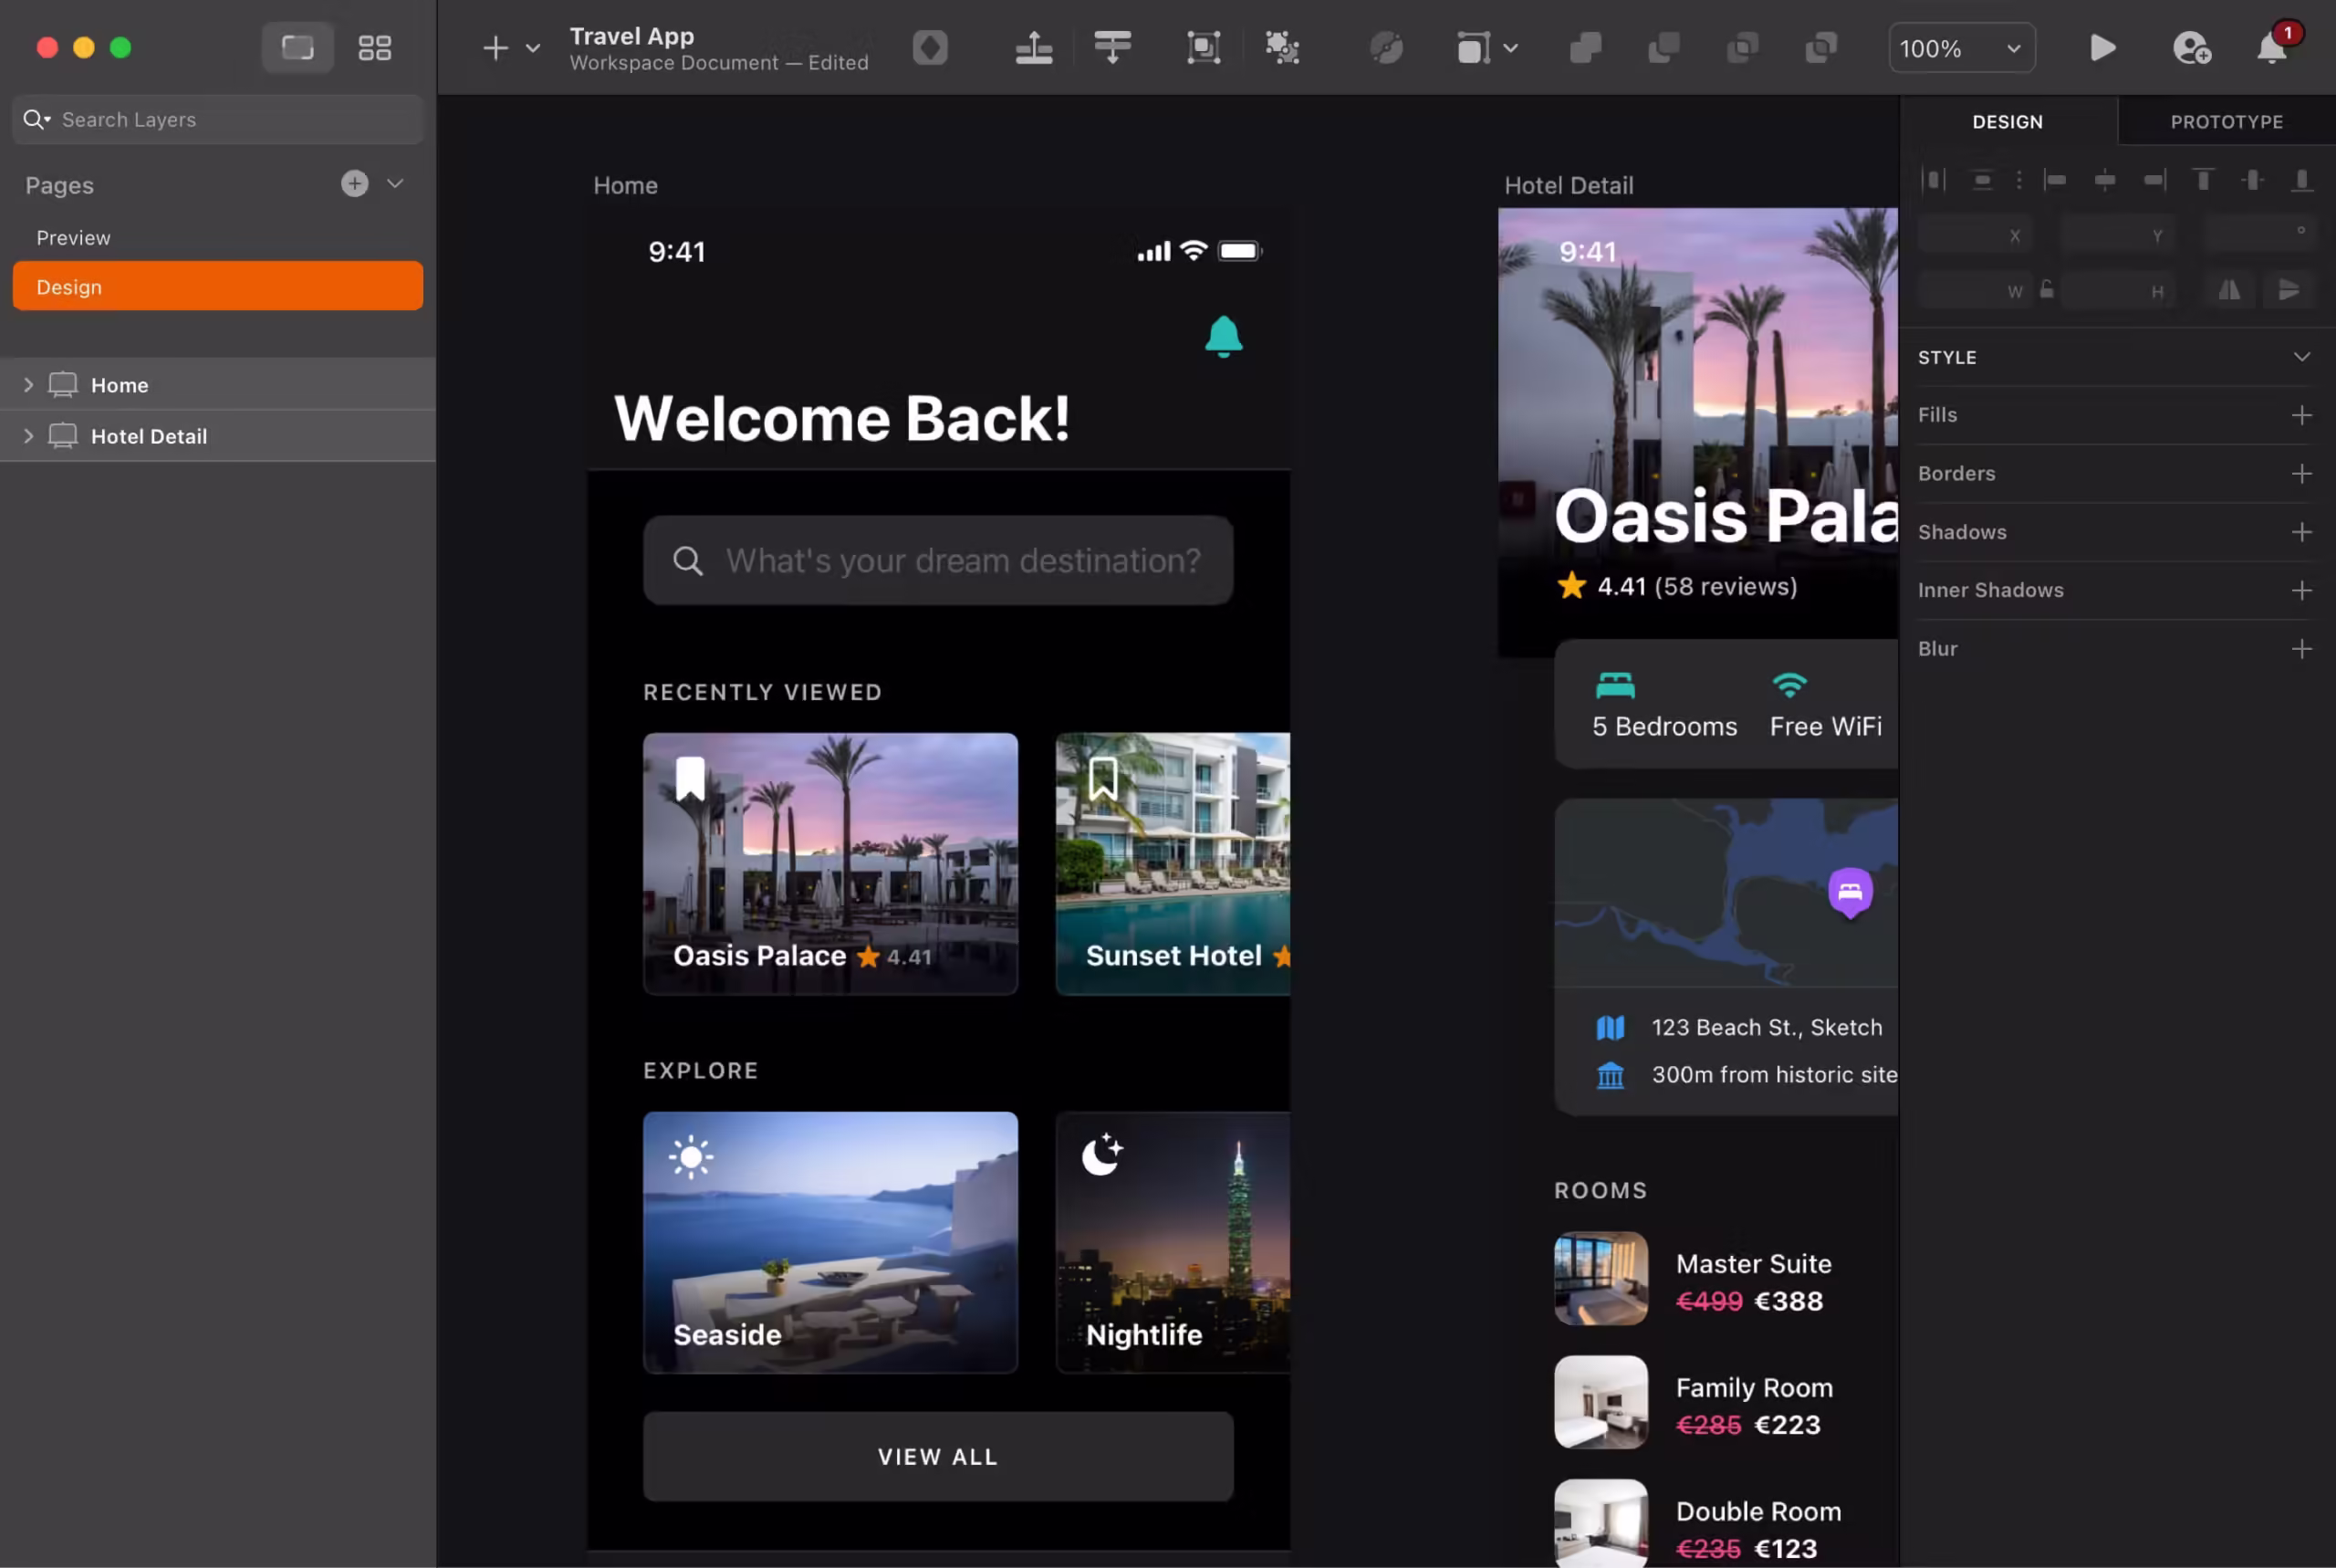Viewport: 2336px width, 1568px height.
Task: Click the Union boolean operation icon
Action: pos(1585,47)
